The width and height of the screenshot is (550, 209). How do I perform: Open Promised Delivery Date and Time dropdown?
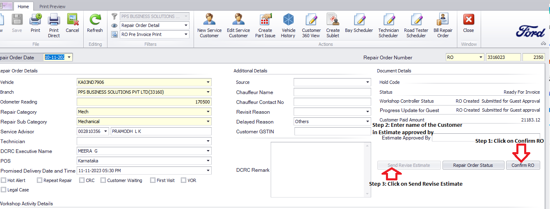pos(208,171)
